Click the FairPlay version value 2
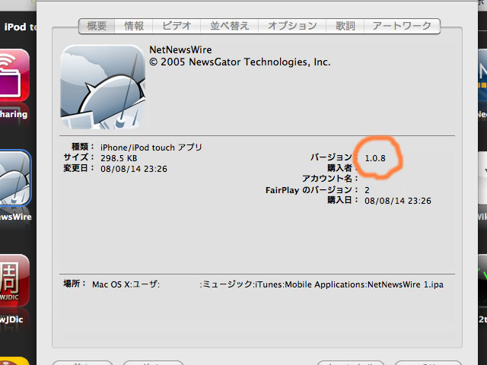Screen dimensions: 487x365 pyautogui.click(x=367, y=190)
